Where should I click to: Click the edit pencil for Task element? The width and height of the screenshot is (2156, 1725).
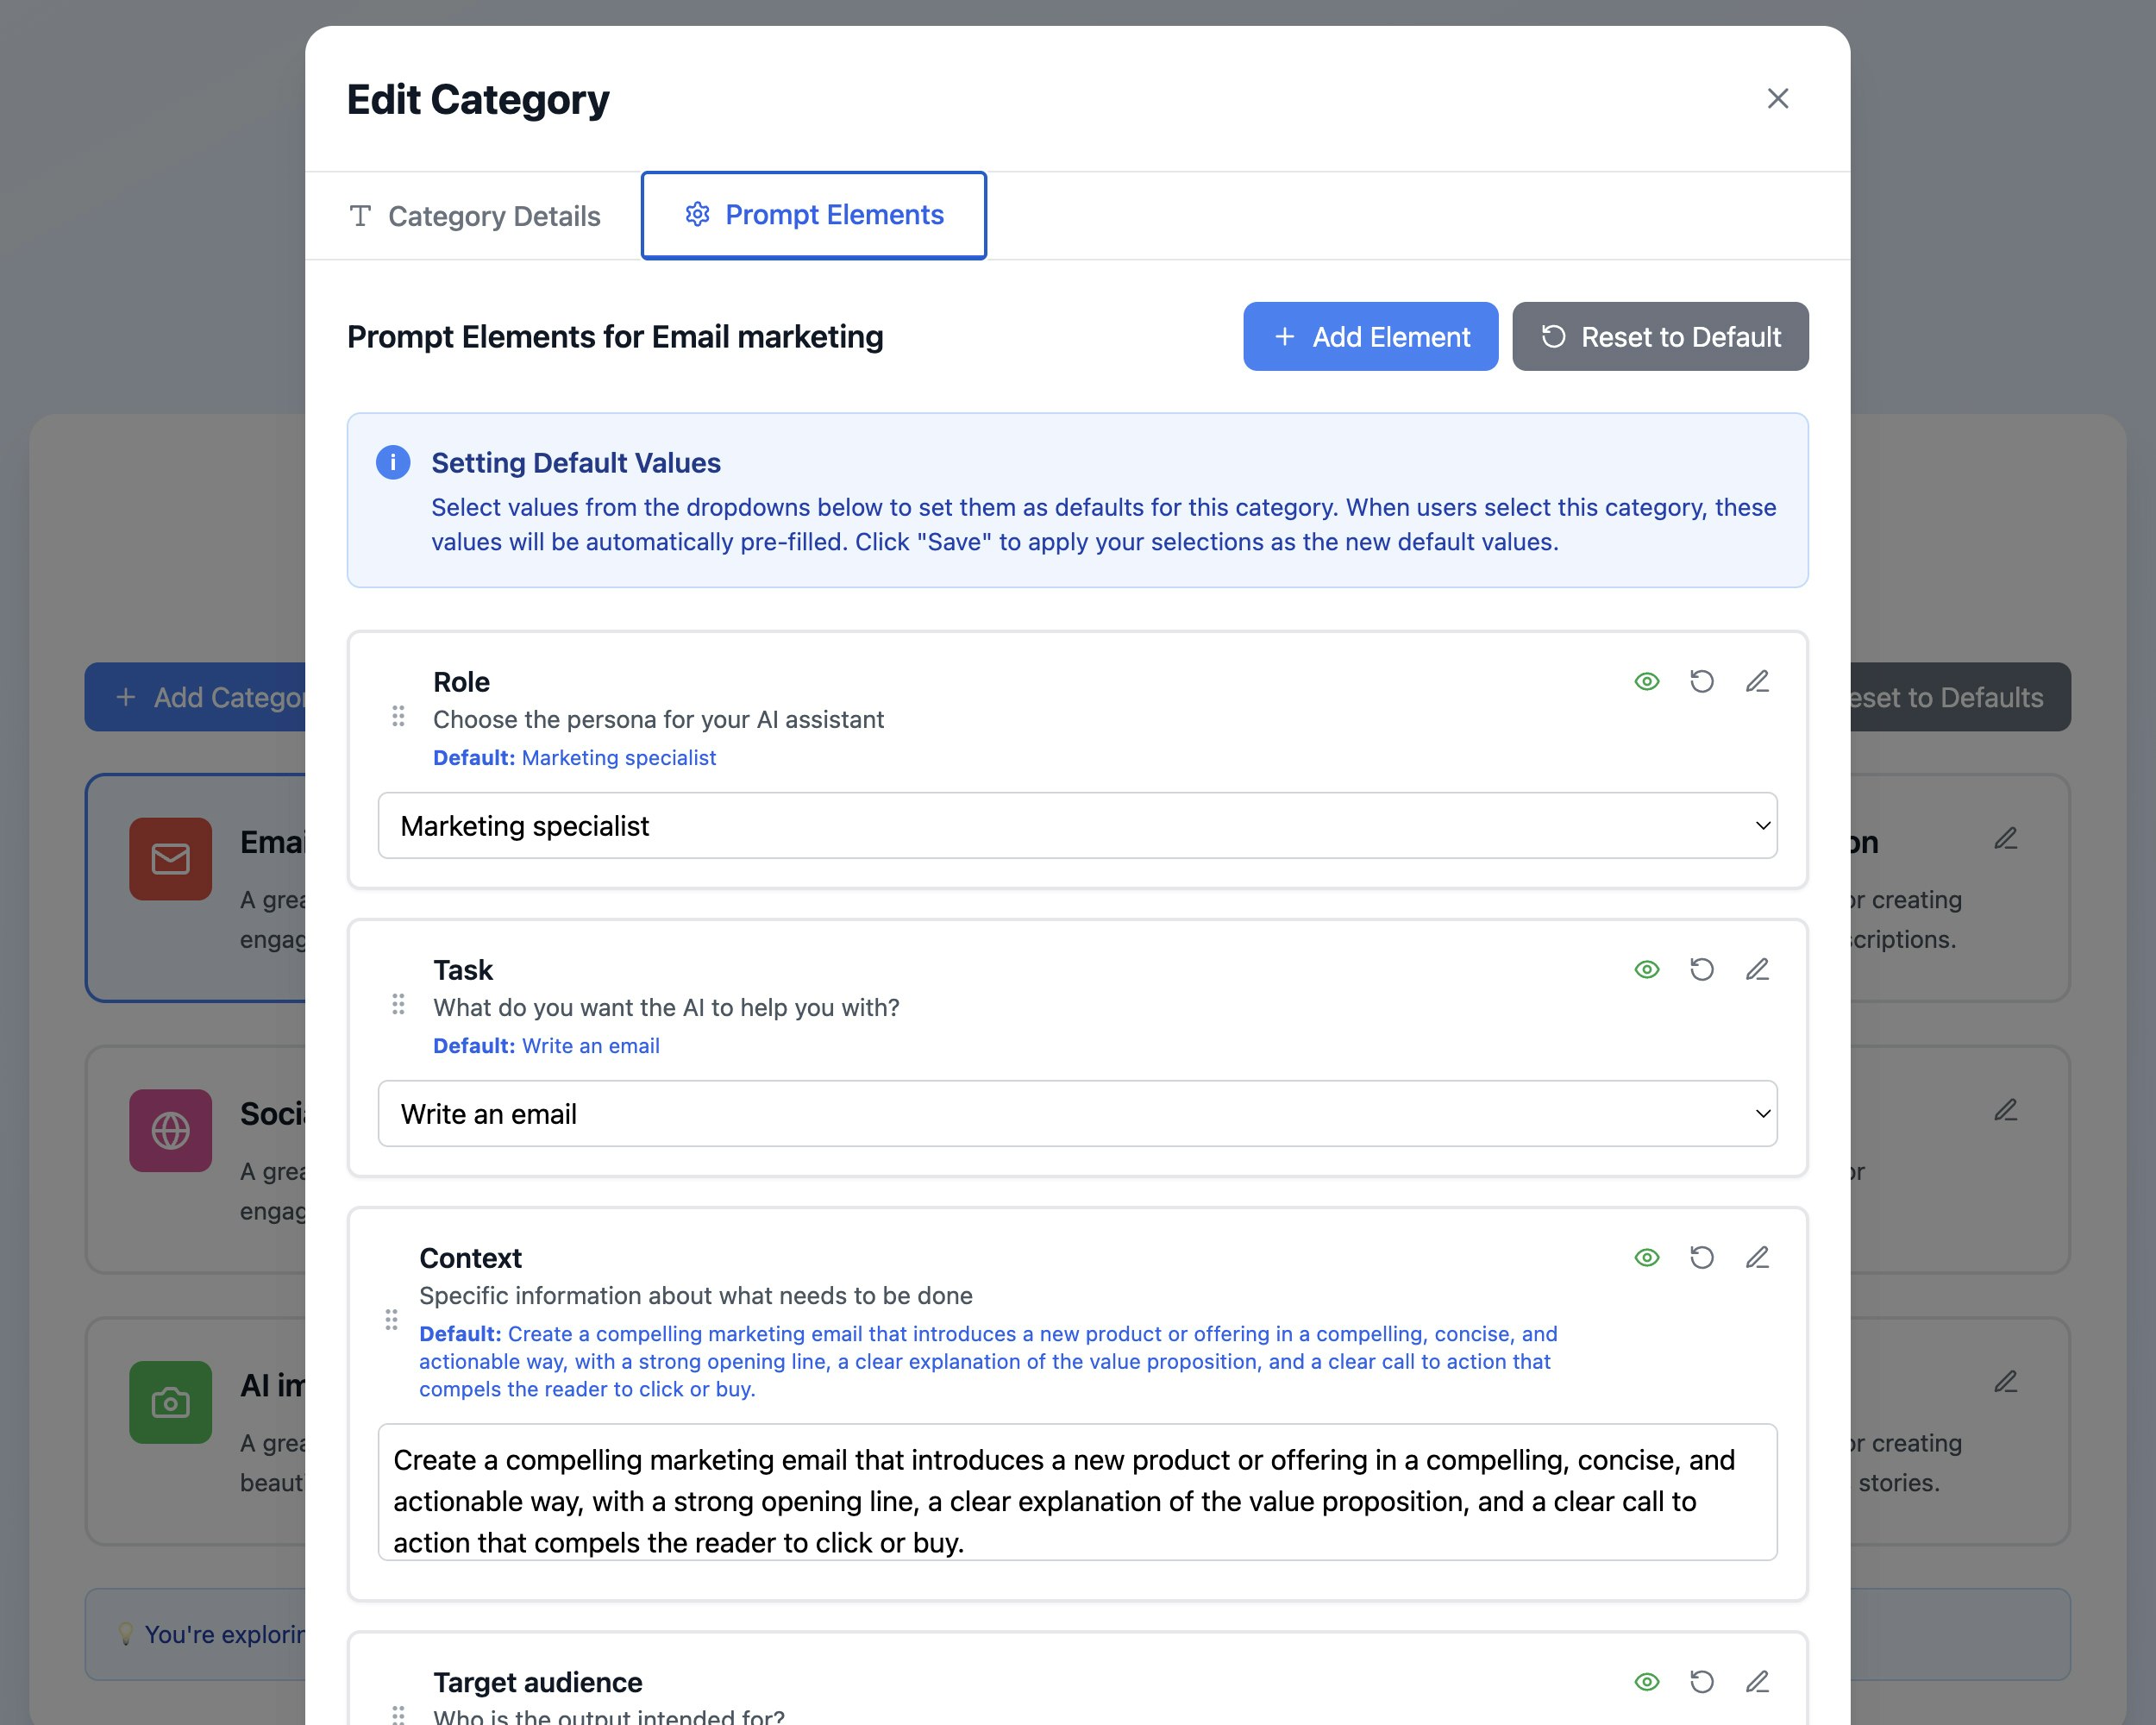(1757, 970)
